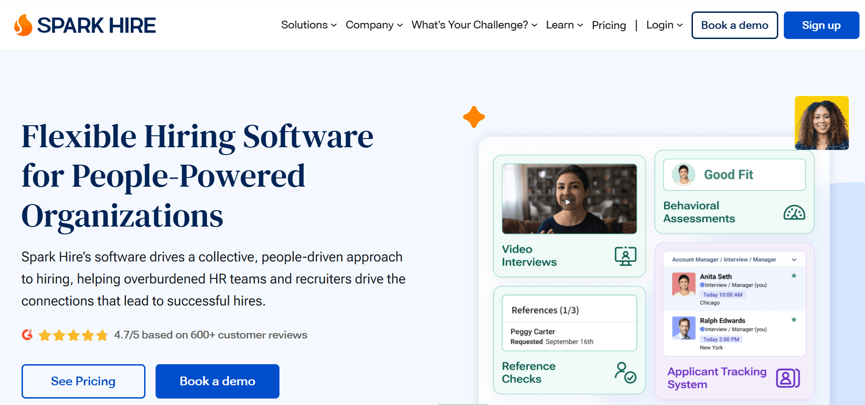This screenshot has width=865, height=405.
Task: Click Today 10:00 AM time badge
Action: coord(723,294)
